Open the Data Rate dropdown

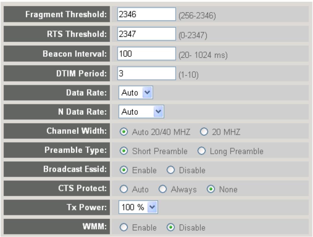pos(136,93)
